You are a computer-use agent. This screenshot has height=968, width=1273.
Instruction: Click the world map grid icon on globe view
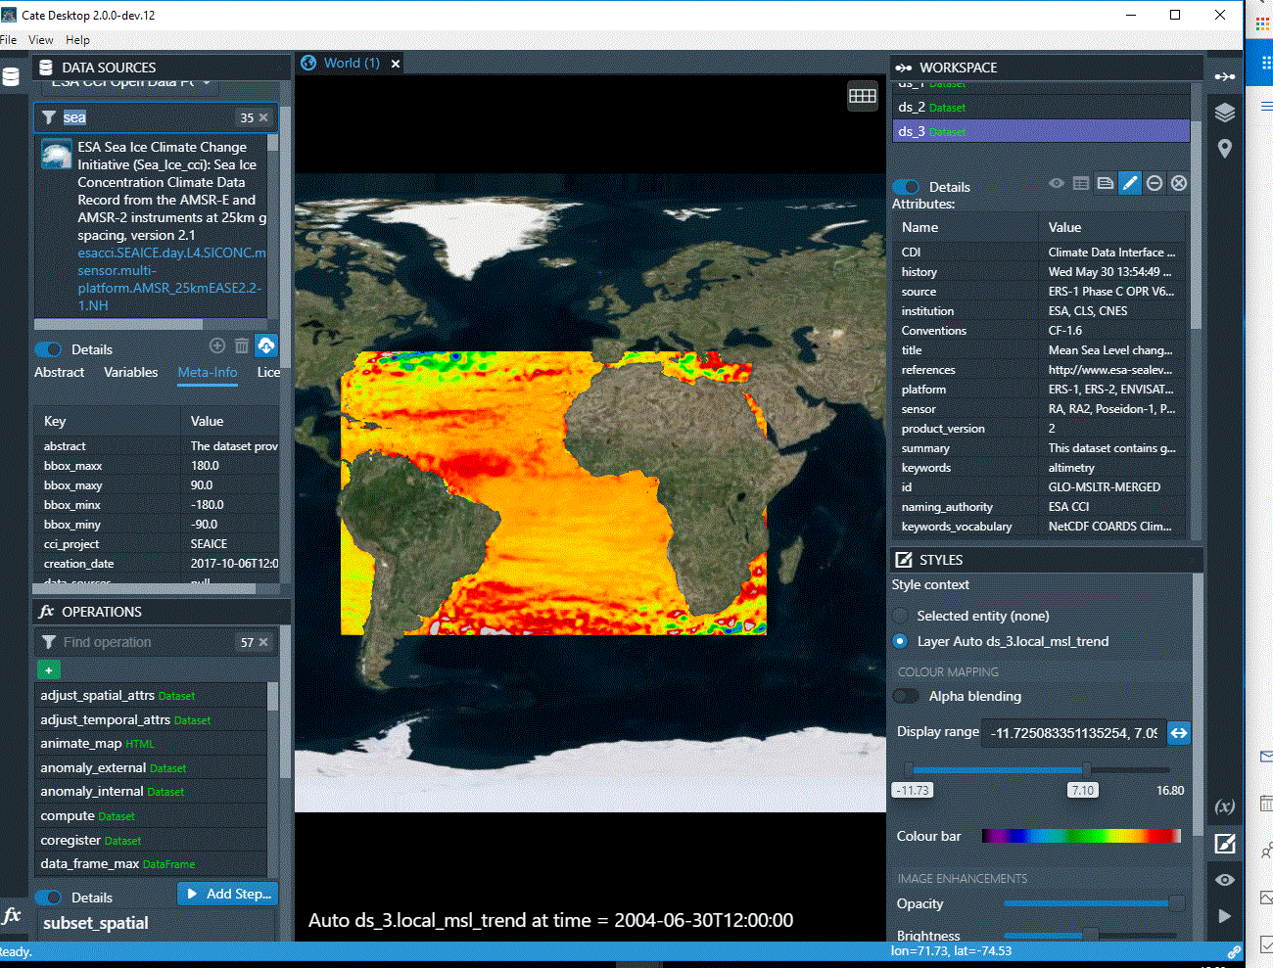pyautogui.click(x=862, y=96)
